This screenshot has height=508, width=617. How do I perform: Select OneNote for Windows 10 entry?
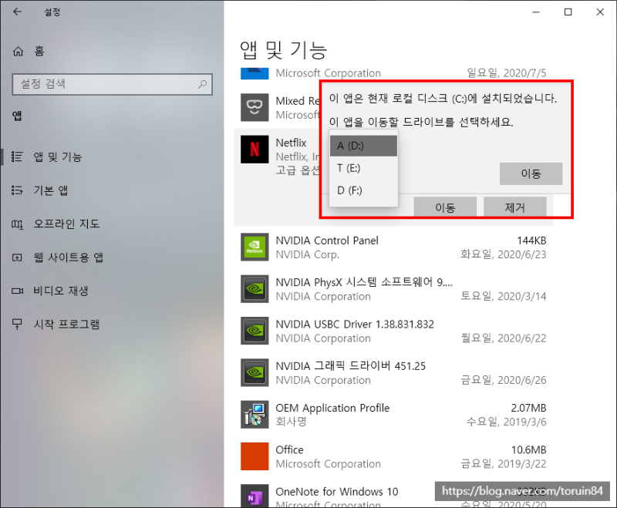(x=337, y=492)
